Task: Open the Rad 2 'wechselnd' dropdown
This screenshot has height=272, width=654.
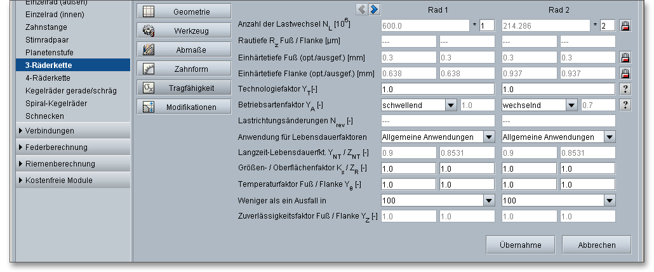Action: 571,105
